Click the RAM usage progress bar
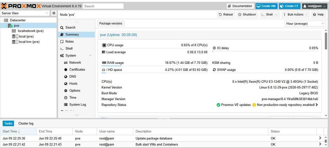 coord(154,66)
